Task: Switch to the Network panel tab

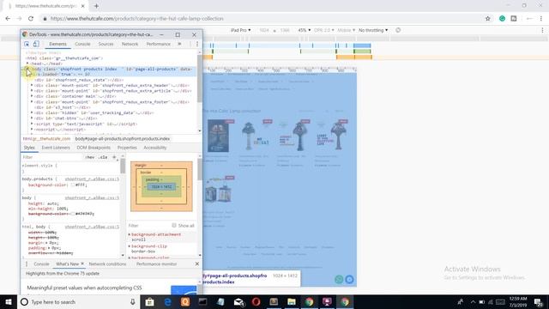Action: [x=130, y=44]
